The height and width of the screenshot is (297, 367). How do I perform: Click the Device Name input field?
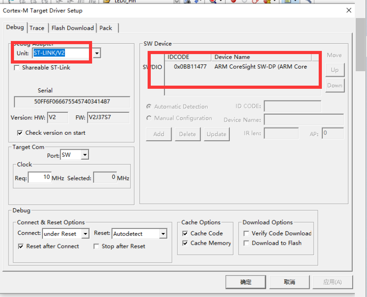point(304,119)
